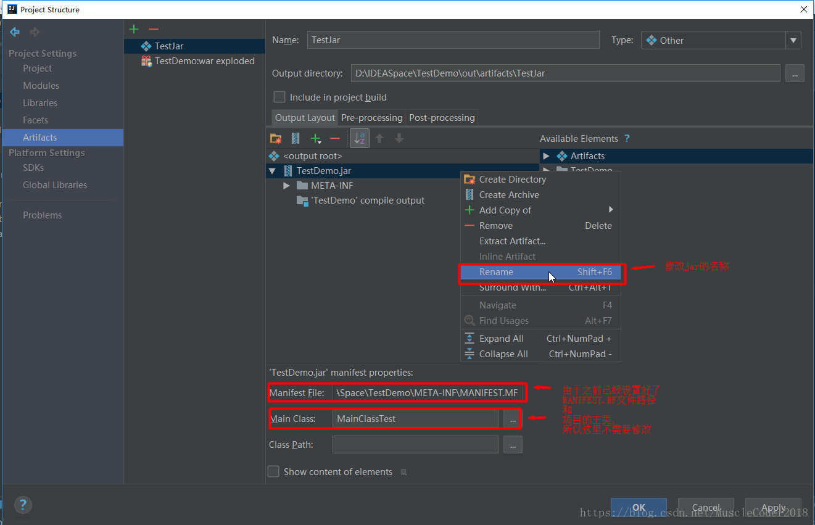Click into the Name text field
The image size is (815, 525).
[453, 40]
